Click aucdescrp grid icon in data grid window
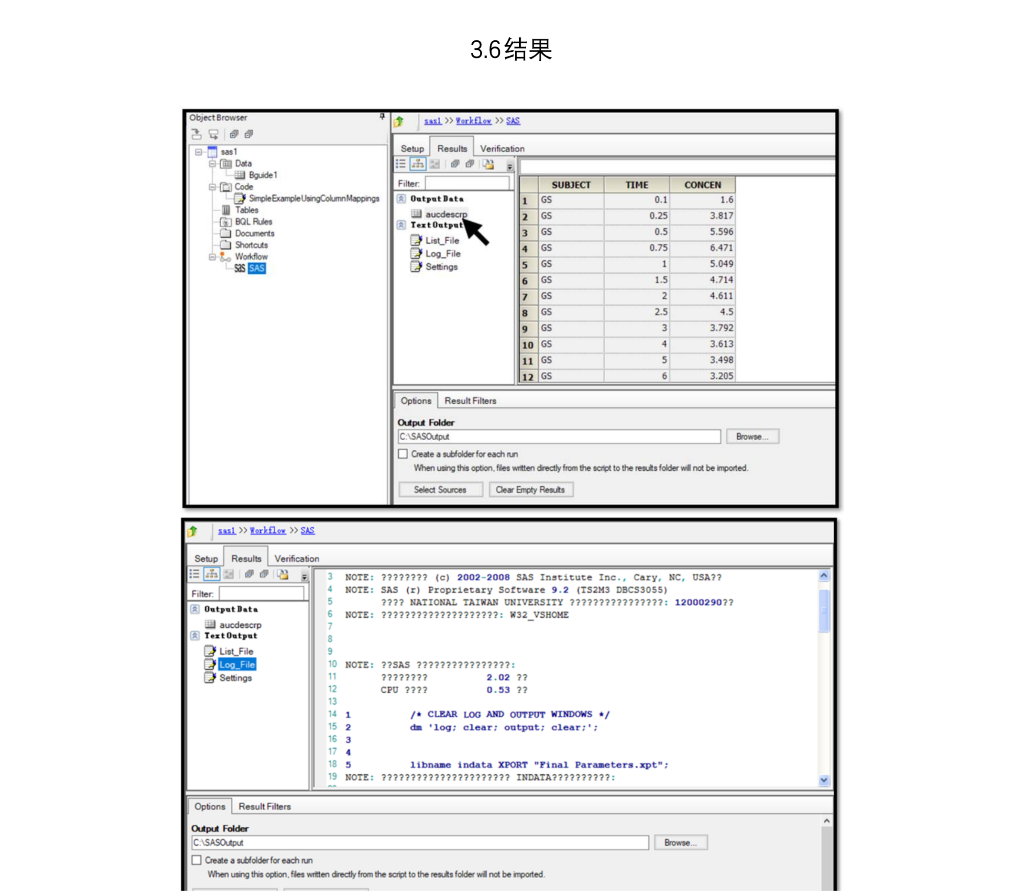This screenshot has width=1022, height=891. click(416, 214)
